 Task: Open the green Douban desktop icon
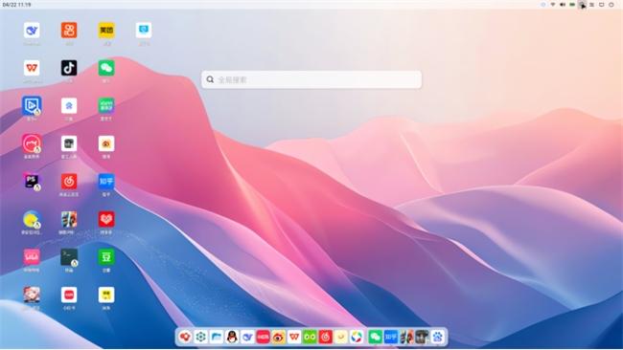point(106,257)
